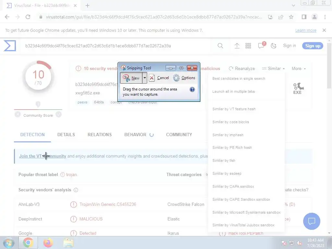Open Snipping Tool Options
The image size is (332, 249).
(x=184, y=78)
